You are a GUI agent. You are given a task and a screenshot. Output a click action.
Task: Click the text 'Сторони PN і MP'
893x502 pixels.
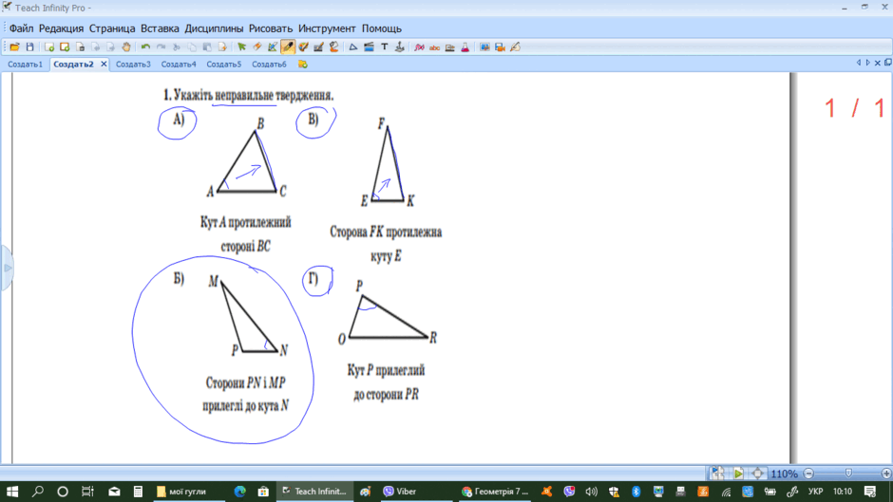coord(245,382)
